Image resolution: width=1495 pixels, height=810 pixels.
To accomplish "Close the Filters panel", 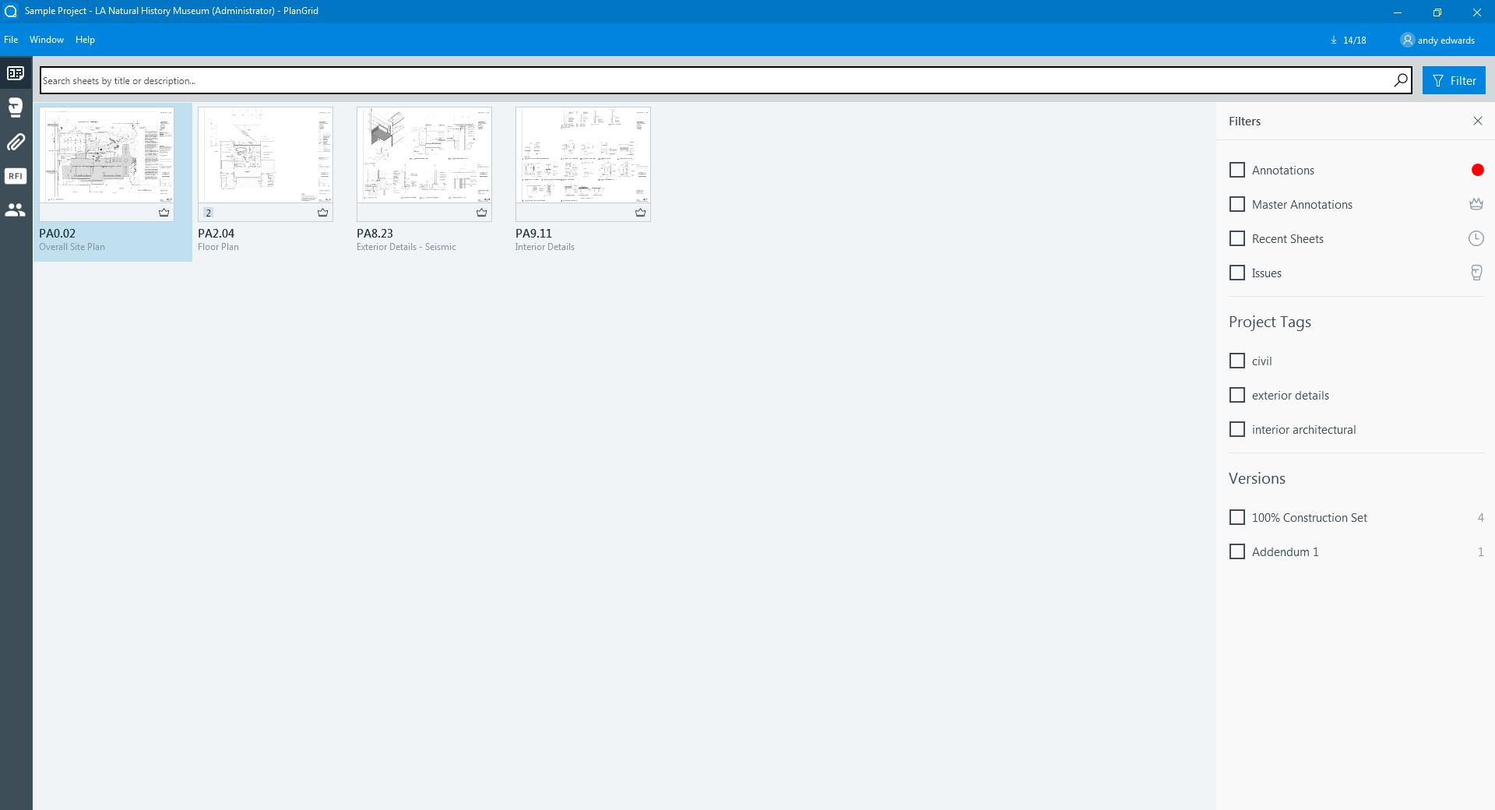I will tap(1477, 121).
